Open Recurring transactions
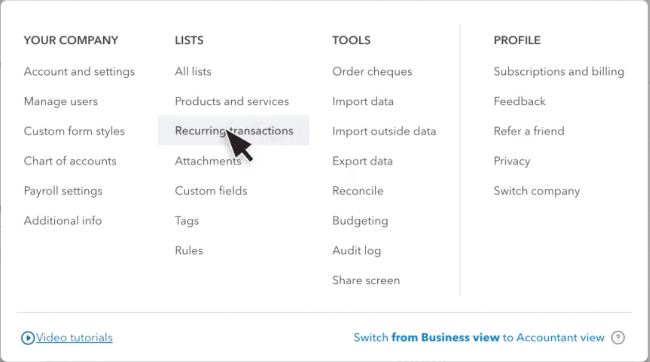The height and width of the screenshot is (362, 650). point(234,131)
